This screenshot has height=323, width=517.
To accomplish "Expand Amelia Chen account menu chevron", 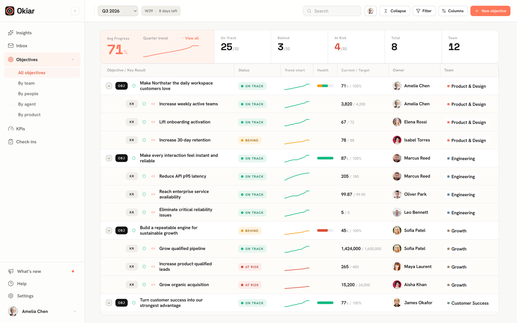I will tap(75, 311).
